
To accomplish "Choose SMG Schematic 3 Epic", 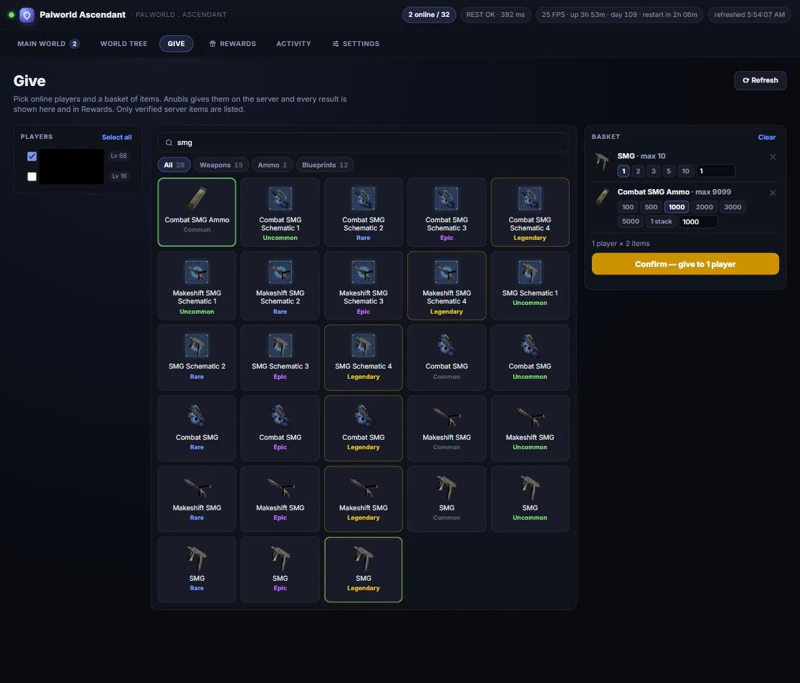I will (280, 358).
